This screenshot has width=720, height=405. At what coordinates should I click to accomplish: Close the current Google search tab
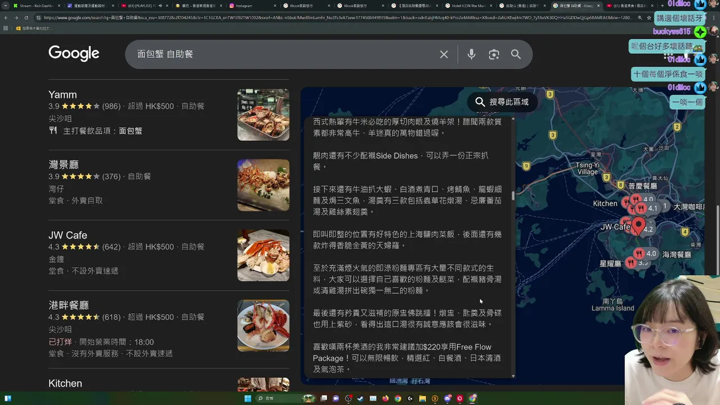tap(598, 6)
